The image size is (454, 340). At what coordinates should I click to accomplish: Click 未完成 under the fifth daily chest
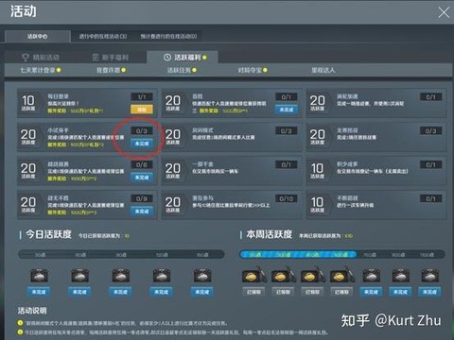pyautogui.click(x=202, y=292)
